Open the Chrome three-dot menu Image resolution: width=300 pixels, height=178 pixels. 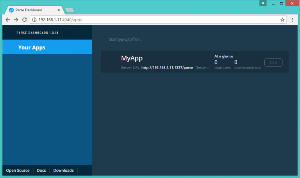click(x=293, y=19)
